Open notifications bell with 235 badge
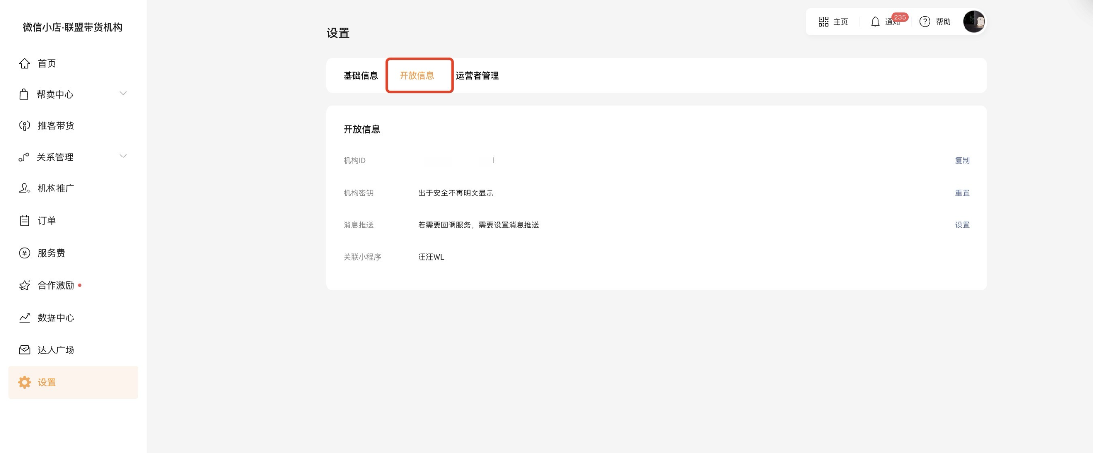 pyautogui.click(x=875, y=22)
